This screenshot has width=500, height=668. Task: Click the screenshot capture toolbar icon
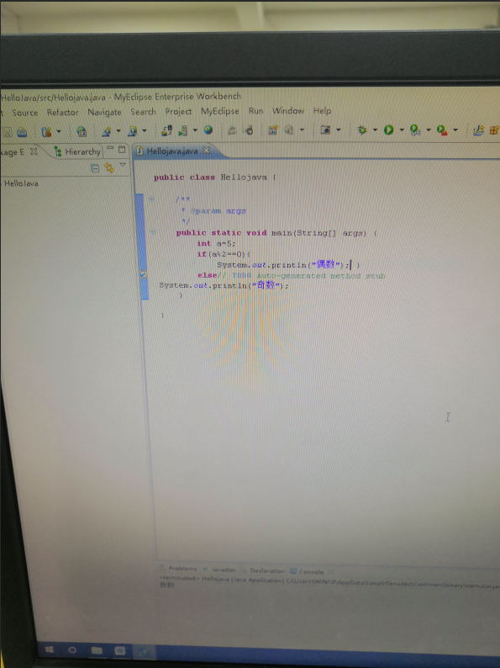coord(325,130)
